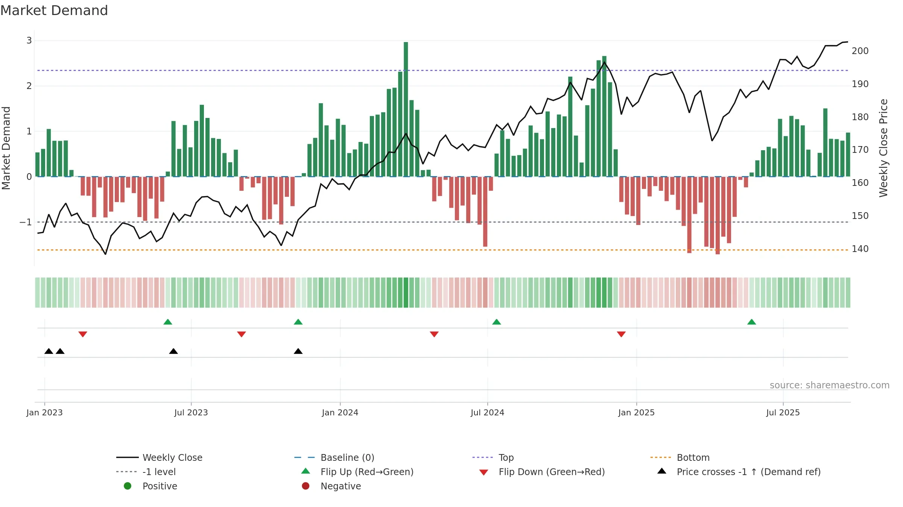Toggle the Top legend entry
The height and width of the screenshot is (507, 903).
pos(493,457)
